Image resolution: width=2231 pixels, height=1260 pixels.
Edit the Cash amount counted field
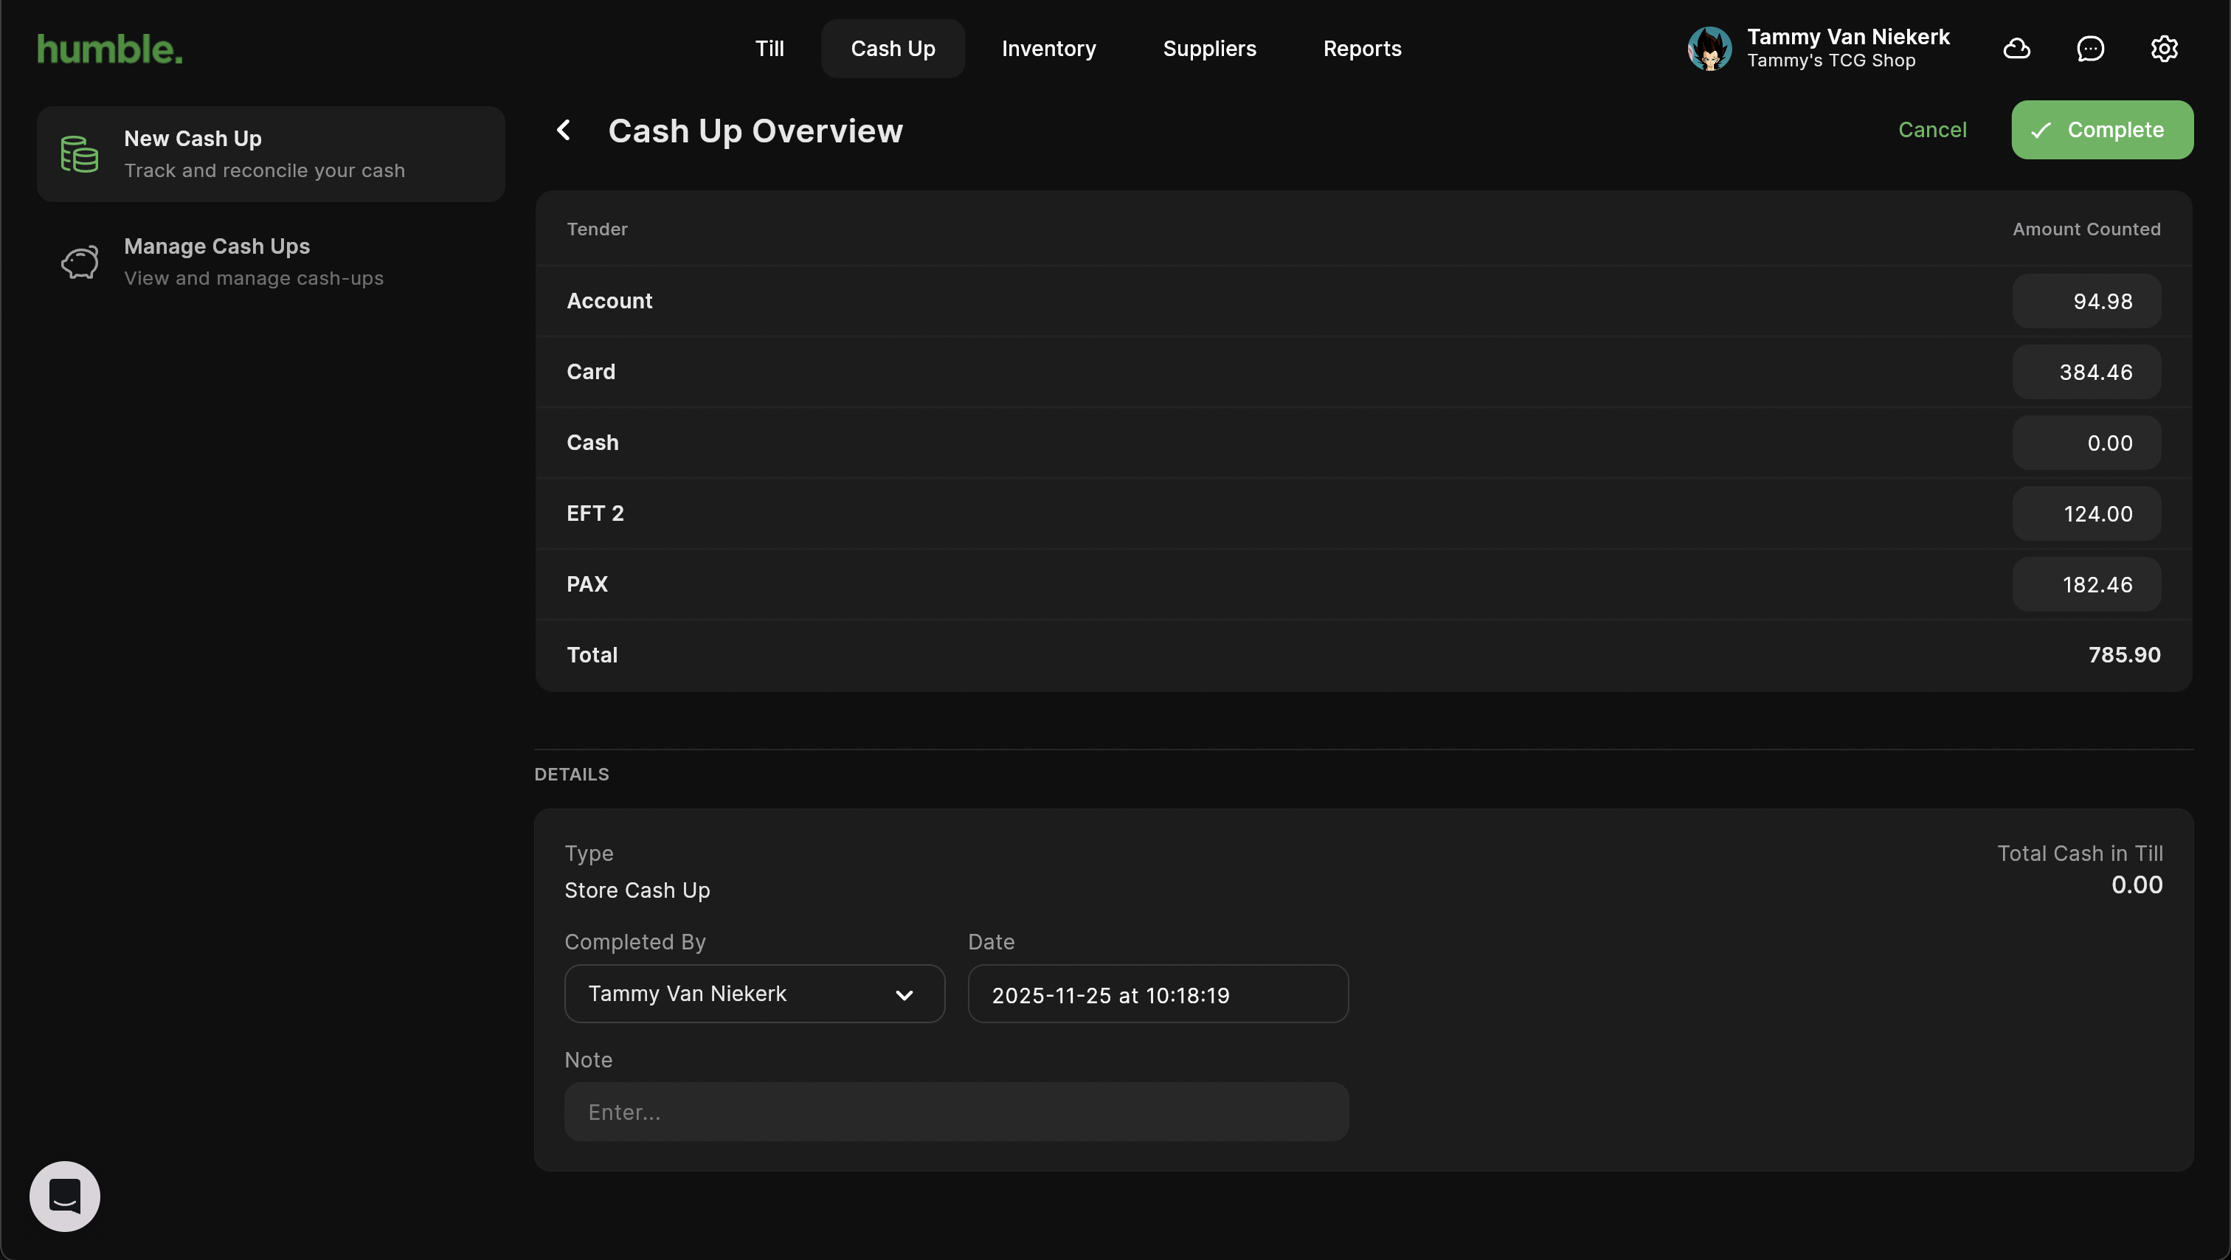coord(2086,443)
